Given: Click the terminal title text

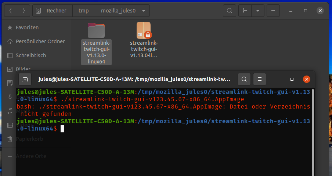Looking at the screenshot, I should (x=134, y=79).
